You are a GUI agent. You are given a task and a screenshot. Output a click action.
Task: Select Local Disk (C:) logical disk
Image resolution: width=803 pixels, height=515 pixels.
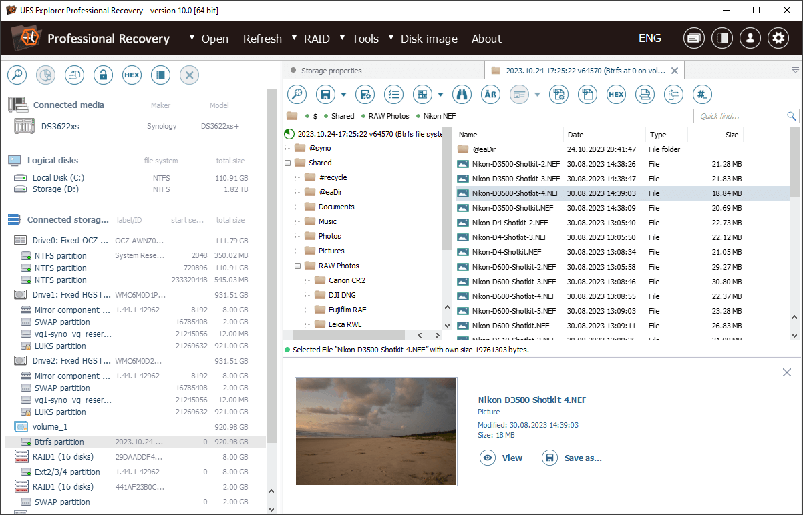click(58, 178)
